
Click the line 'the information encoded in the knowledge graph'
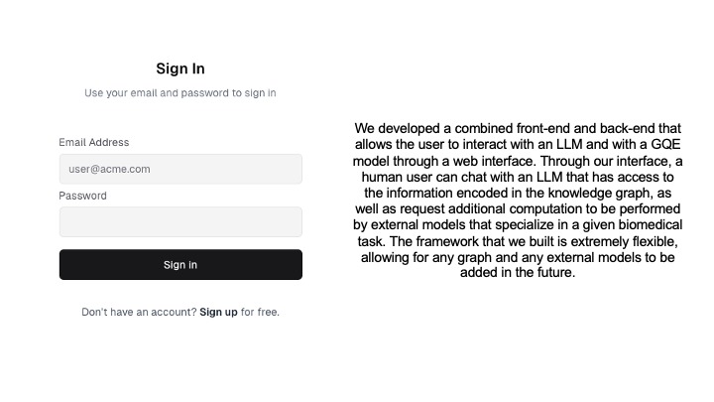(518, 193)
